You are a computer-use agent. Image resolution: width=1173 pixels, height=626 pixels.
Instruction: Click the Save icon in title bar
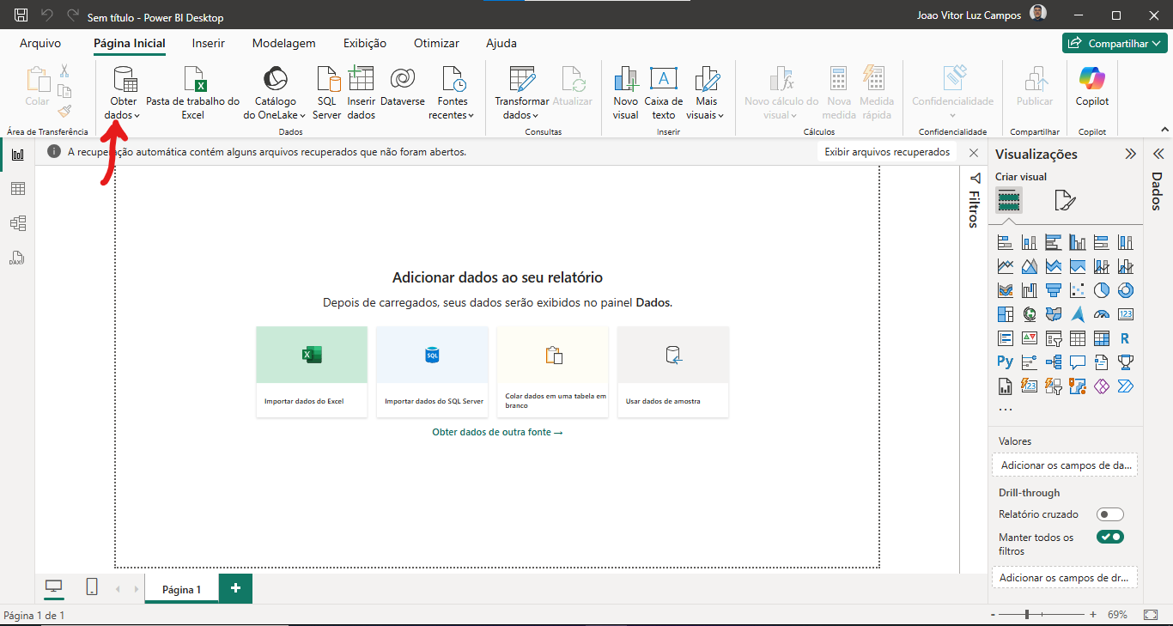tap(21, 15)
